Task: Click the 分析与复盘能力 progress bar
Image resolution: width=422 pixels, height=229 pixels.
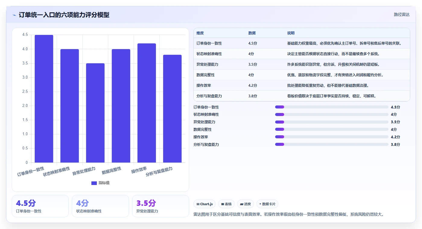Action: (332, 144)
